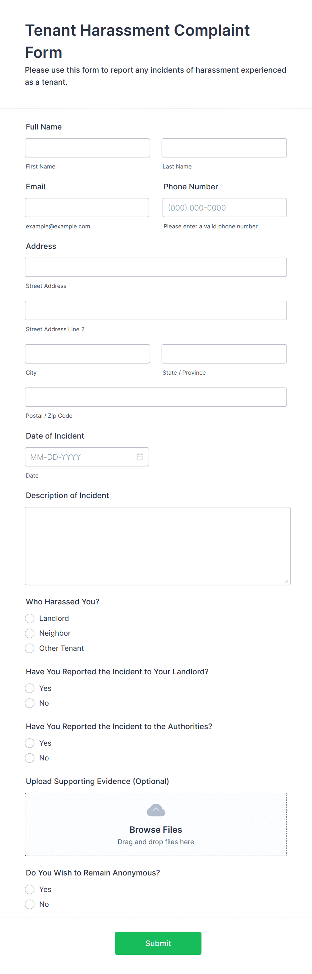
Task: Click the Submit button
Action: coord(158,943)
